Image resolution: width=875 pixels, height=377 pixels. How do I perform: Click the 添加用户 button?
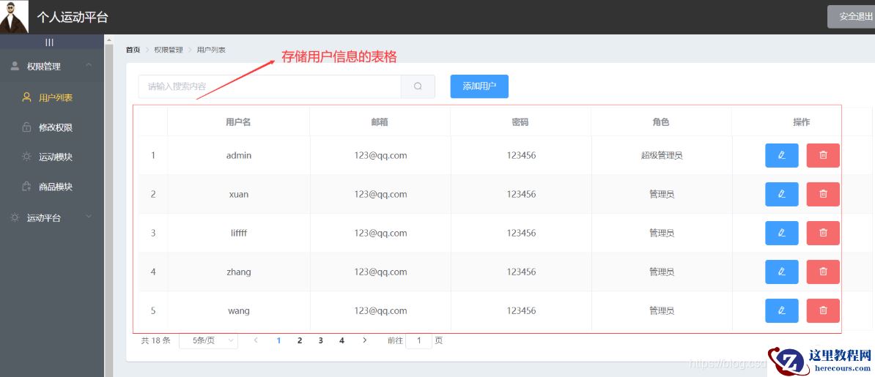click(x=479, y=86)
